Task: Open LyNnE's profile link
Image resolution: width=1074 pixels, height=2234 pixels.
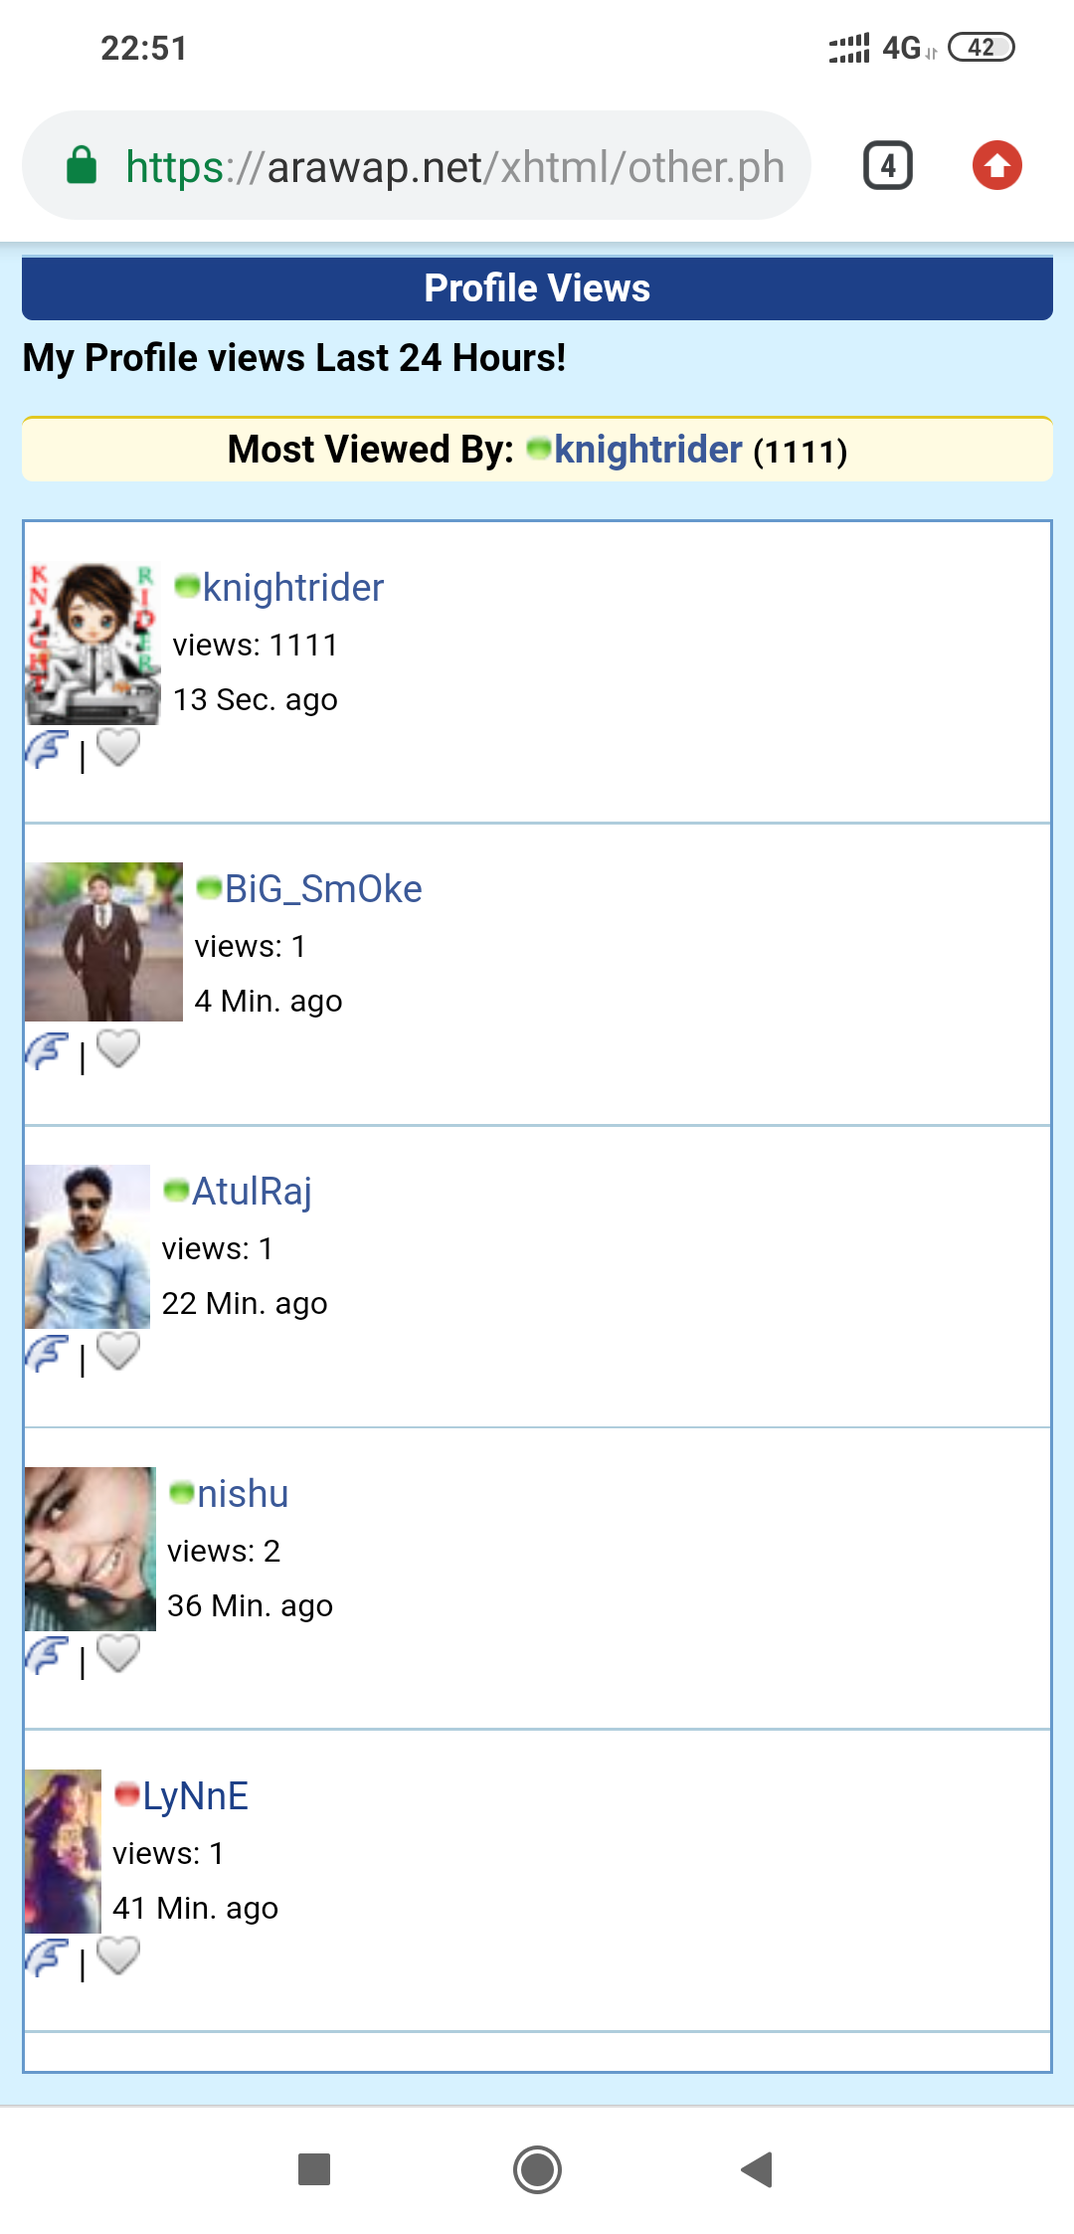Action: pyautogui.click(x=195, y=1796)
